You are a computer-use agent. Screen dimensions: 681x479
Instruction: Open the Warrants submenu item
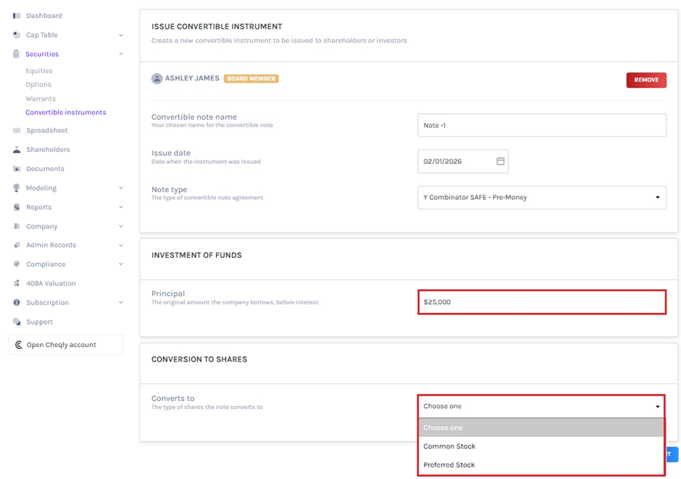pos(41,99)
